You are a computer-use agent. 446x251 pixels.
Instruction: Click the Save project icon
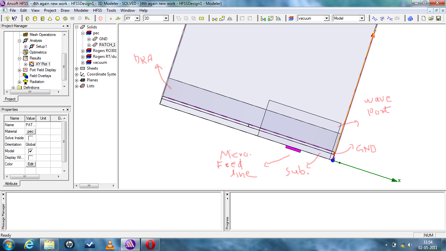point(438,19)
